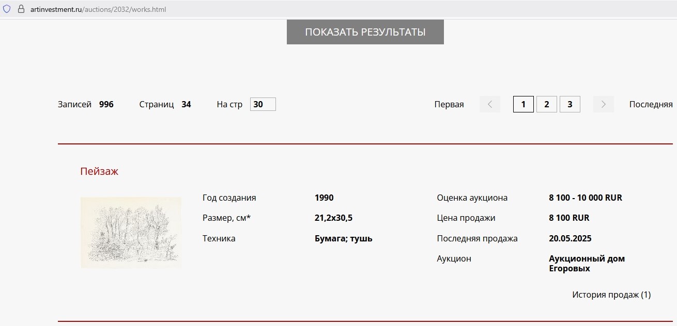
Task: Click the landscape ink drawing thumbnail
Action: click(x=131, y=233)
